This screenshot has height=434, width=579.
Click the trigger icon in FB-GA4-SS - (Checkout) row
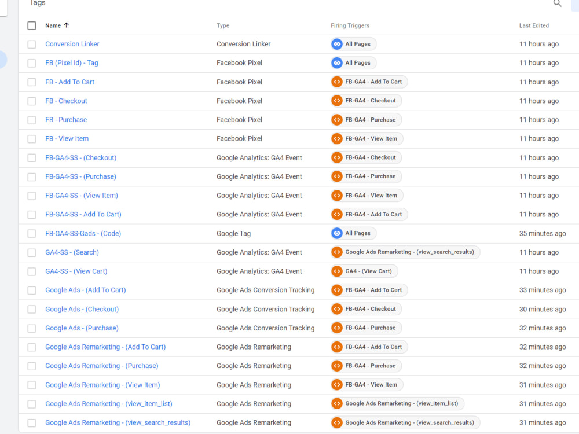coord(337,157)
